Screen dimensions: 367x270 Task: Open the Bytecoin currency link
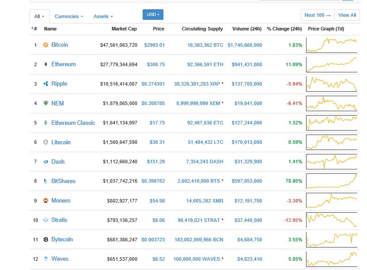pos(62,240)
